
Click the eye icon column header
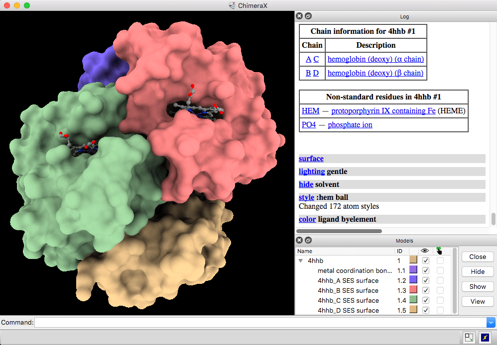tap(425, 251)
